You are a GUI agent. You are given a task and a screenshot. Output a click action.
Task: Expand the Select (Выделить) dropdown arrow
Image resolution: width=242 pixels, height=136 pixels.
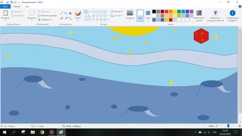click(32, 20)
